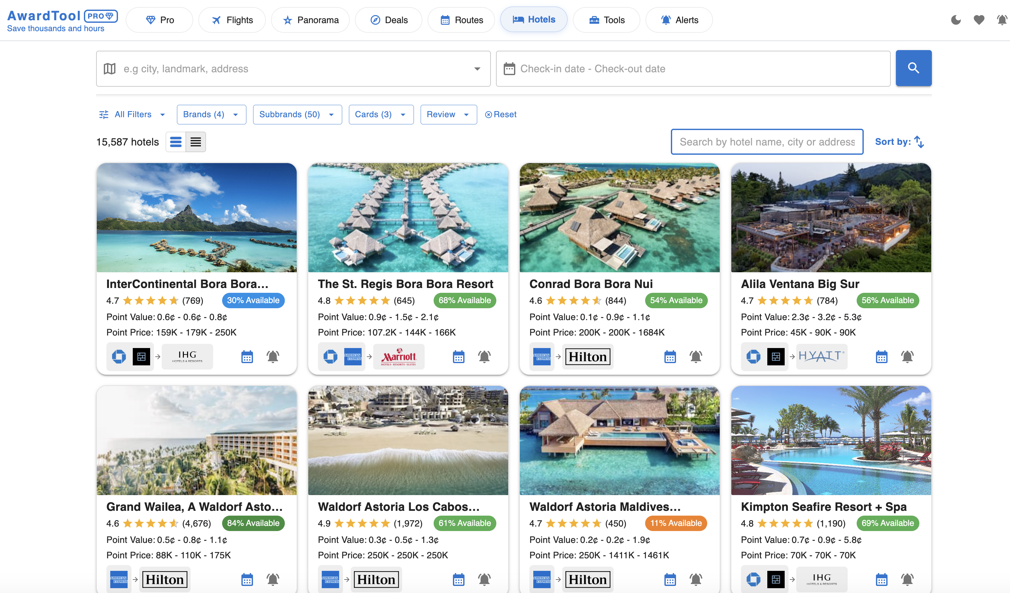The height and width of the screenshot is (593, 1010).
Task: Open The St. Regis Bora Bora Resort title
Action: point(405,284)
